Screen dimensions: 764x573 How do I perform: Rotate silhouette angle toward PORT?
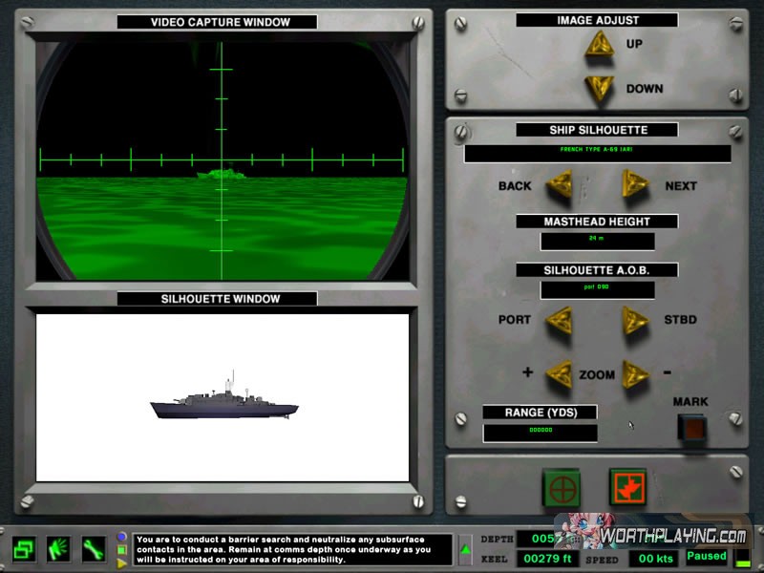coord(558,320)
